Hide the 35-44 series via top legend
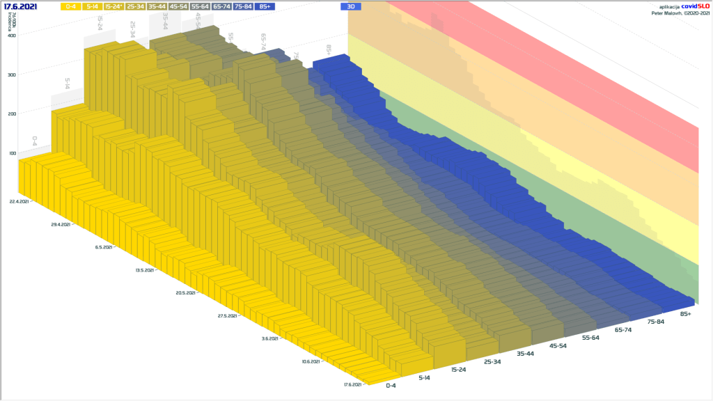Screen dimensions: 713x401 (x=157, y=6)
